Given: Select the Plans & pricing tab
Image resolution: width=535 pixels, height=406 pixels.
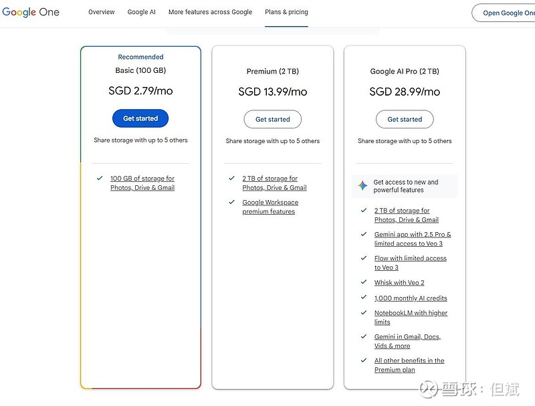Looking at the screenshot, I should [286, 12].
